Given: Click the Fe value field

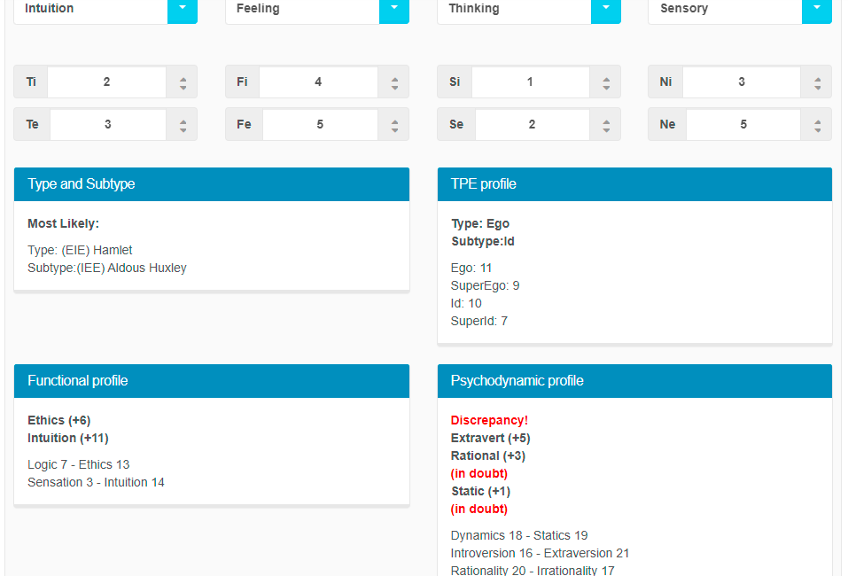Looking at the screenshot, I should [x=320, y=124].
